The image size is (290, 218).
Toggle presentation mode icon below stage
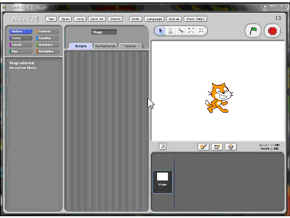tap(163, 147)
